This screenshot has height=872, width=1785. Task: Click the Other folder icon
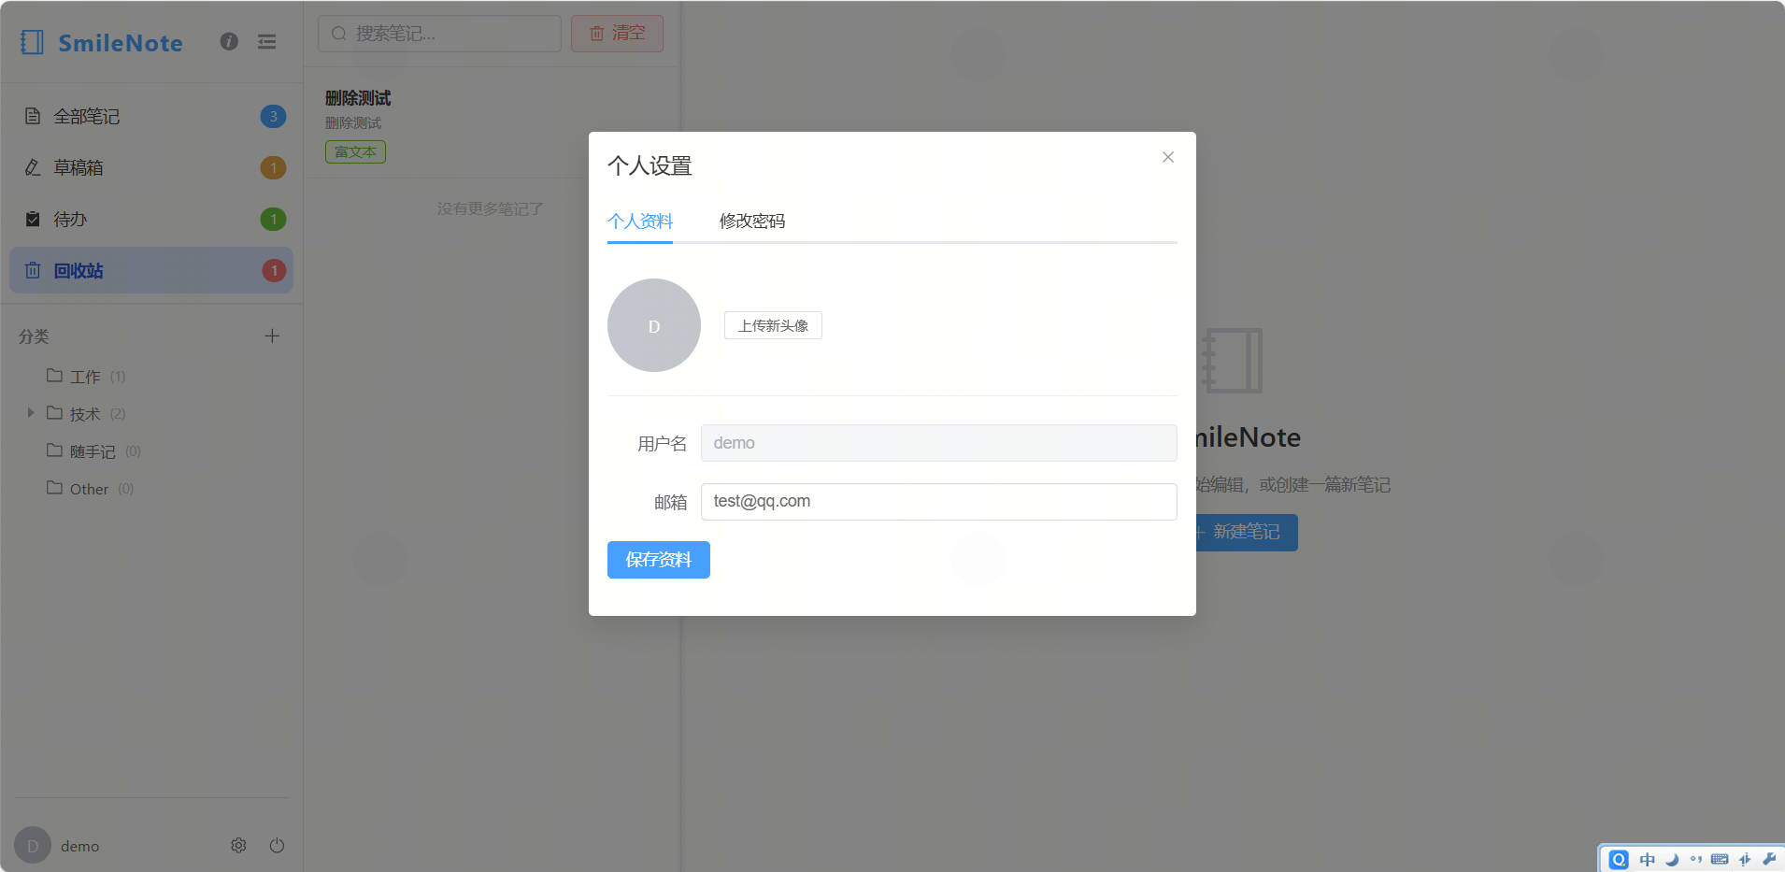[54, 488]
